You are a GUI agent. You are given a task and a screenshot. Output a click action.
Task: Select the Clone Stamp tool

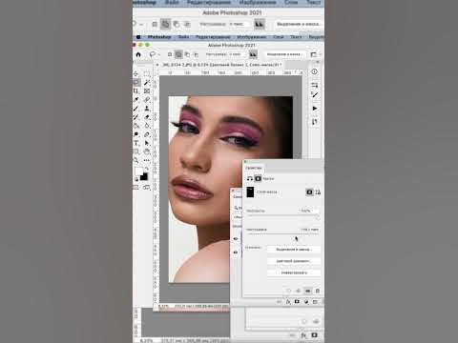point(147,109)
